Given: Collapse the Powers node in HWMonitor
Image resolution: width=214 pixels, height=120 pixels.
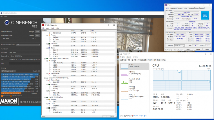Looking at the screenshot, I should (x=47, y=35).
